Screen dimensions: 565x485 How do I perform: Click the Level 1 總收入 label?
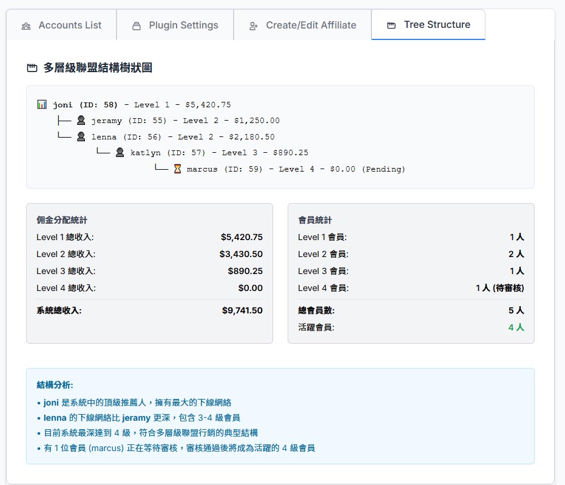(x=65, y=237)
